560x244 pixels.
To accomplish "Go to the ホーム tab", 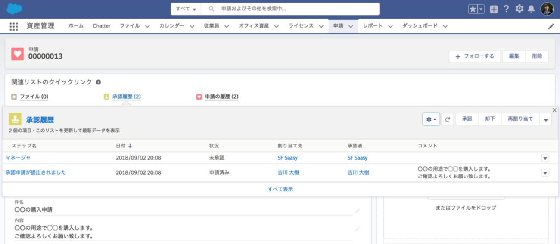I will coord(76,26).
